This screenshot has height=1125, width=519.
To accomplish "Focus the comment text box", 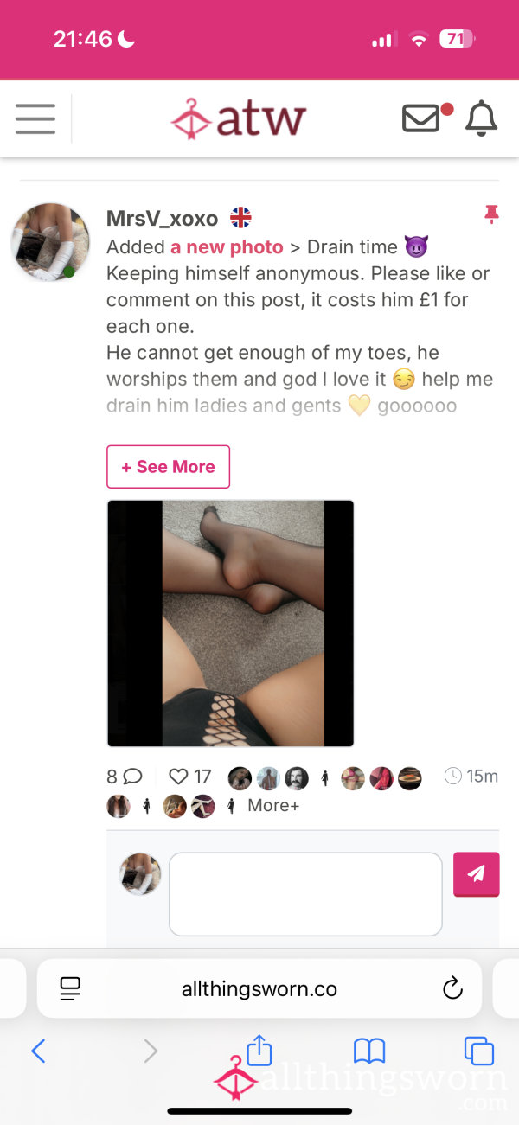I will pyautogui.click(x=305, y=894).
